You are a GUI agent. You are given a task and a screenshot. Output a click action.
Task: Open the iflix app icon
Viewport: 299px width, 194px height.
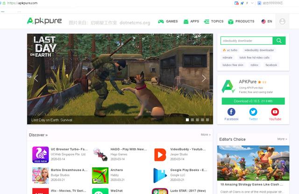coord(41,191)
